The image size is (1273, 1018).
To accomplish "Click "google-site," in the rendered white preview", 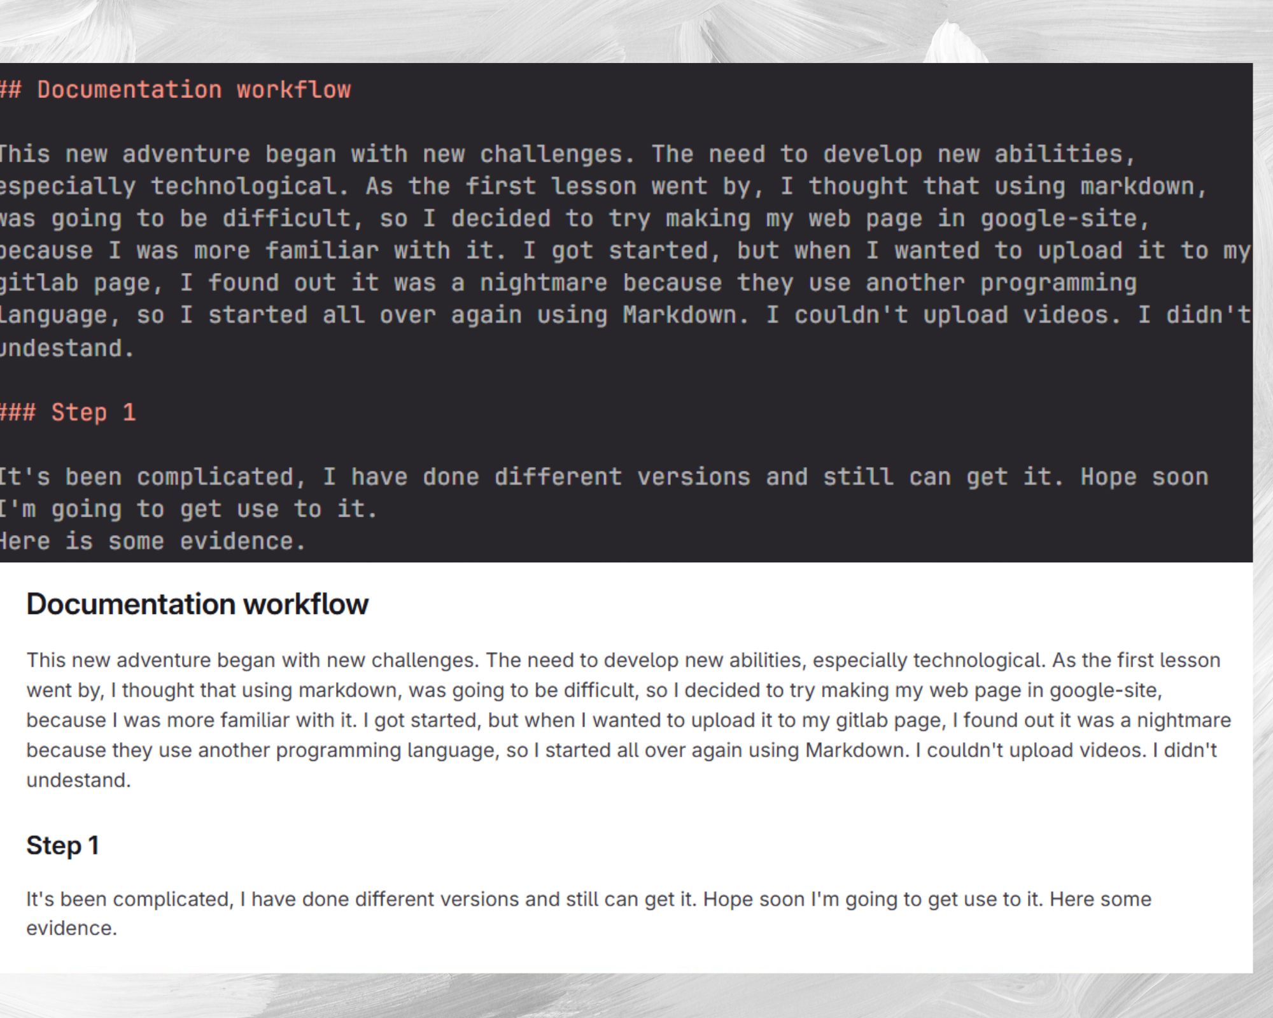I will point(1106,690).
